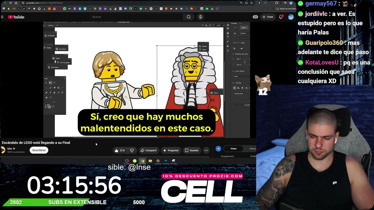Viewport: 374px width, 210px height.
Task: Select the Pen tool in Animate
Action: pos(46,93)
